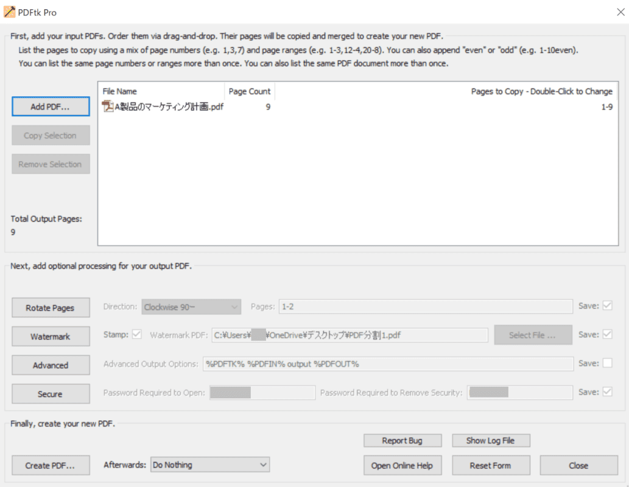Screen dimensions: 629x487
Task: Click the File Name column header
Action: tap(161, 91)
